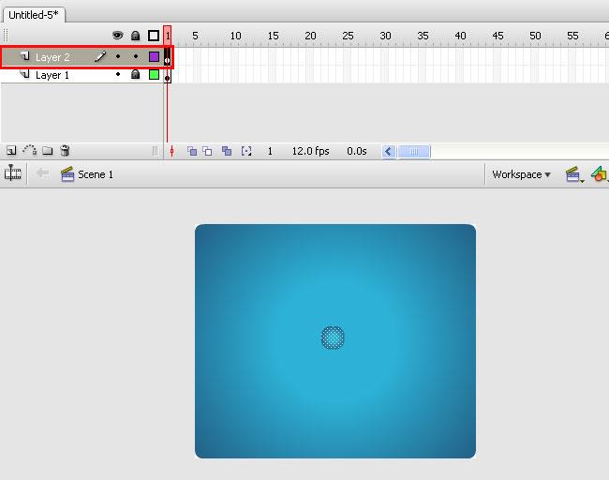This screenshot has width=609, height=480.
Task: Click the eye column header icon
Action: [x=118, y=36]
